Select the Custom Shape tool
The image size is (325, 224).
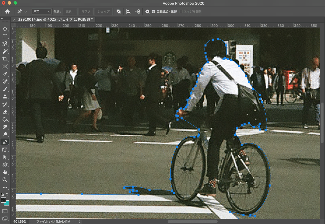[x=5, y=165]
